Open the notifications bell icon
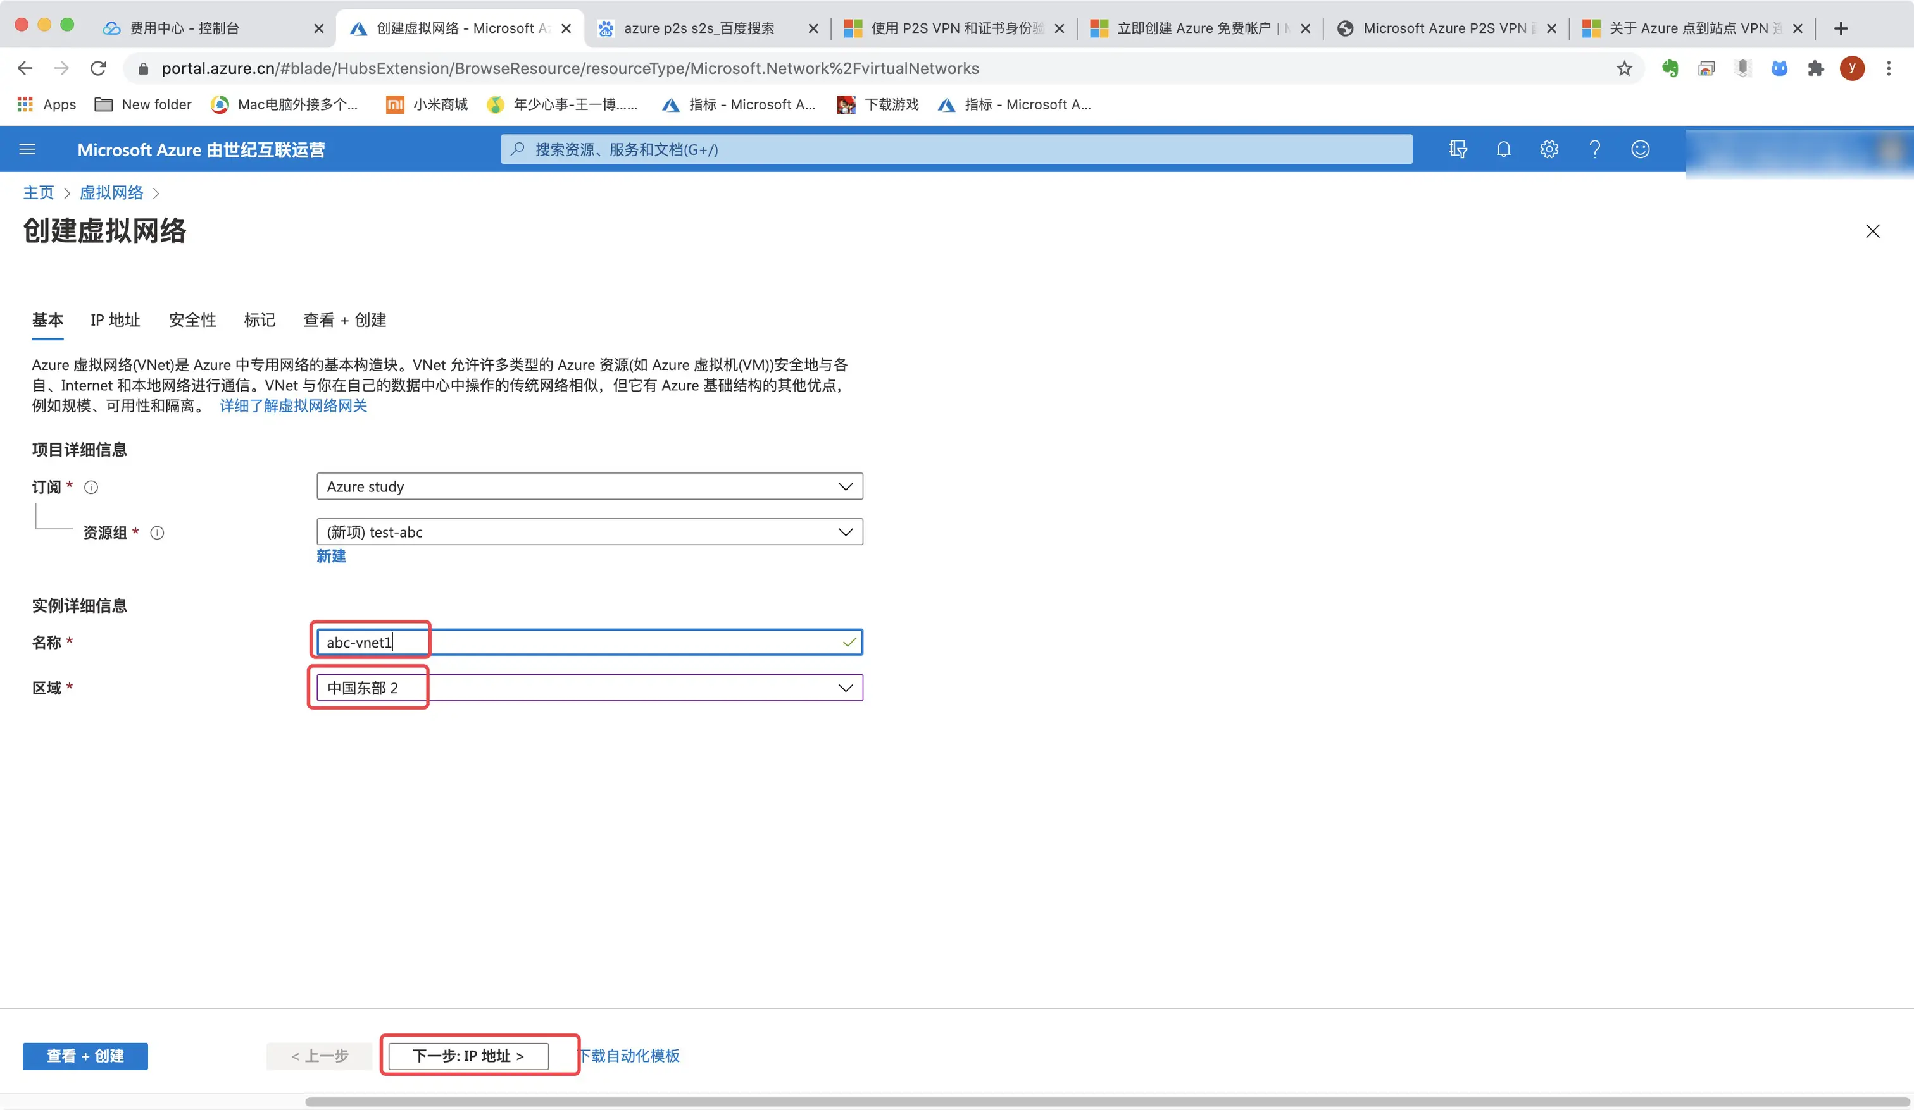This screenshot has height=1110, width=1914. pos(1503,149)
